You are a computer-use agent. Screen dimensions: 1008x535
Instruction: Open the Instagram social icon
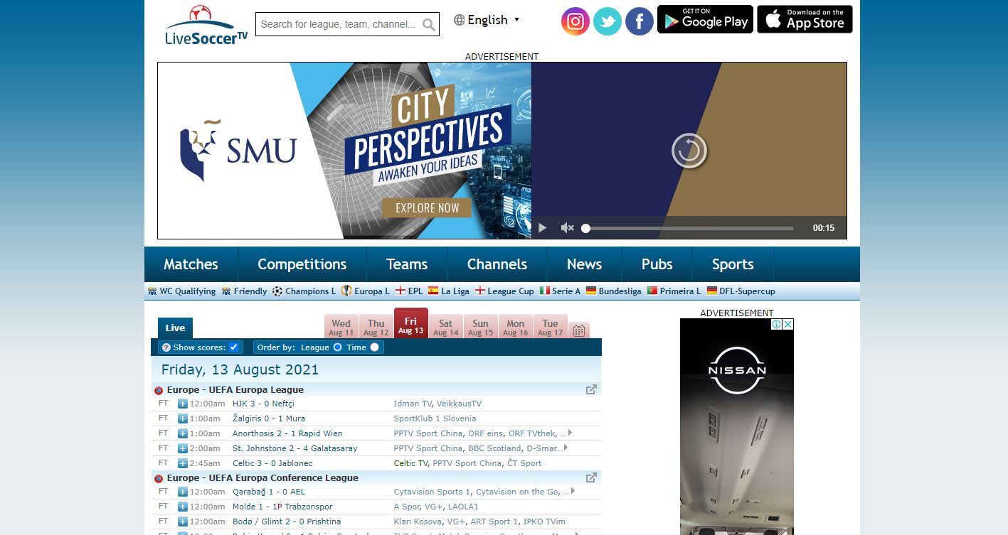click(x=575, y=21)
